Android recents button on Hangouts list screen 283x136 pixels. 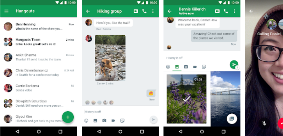pos(60,131)
